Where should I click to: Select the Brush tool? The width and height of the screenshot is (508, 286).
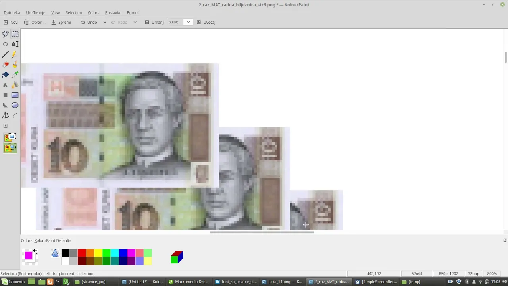[15, 64]
